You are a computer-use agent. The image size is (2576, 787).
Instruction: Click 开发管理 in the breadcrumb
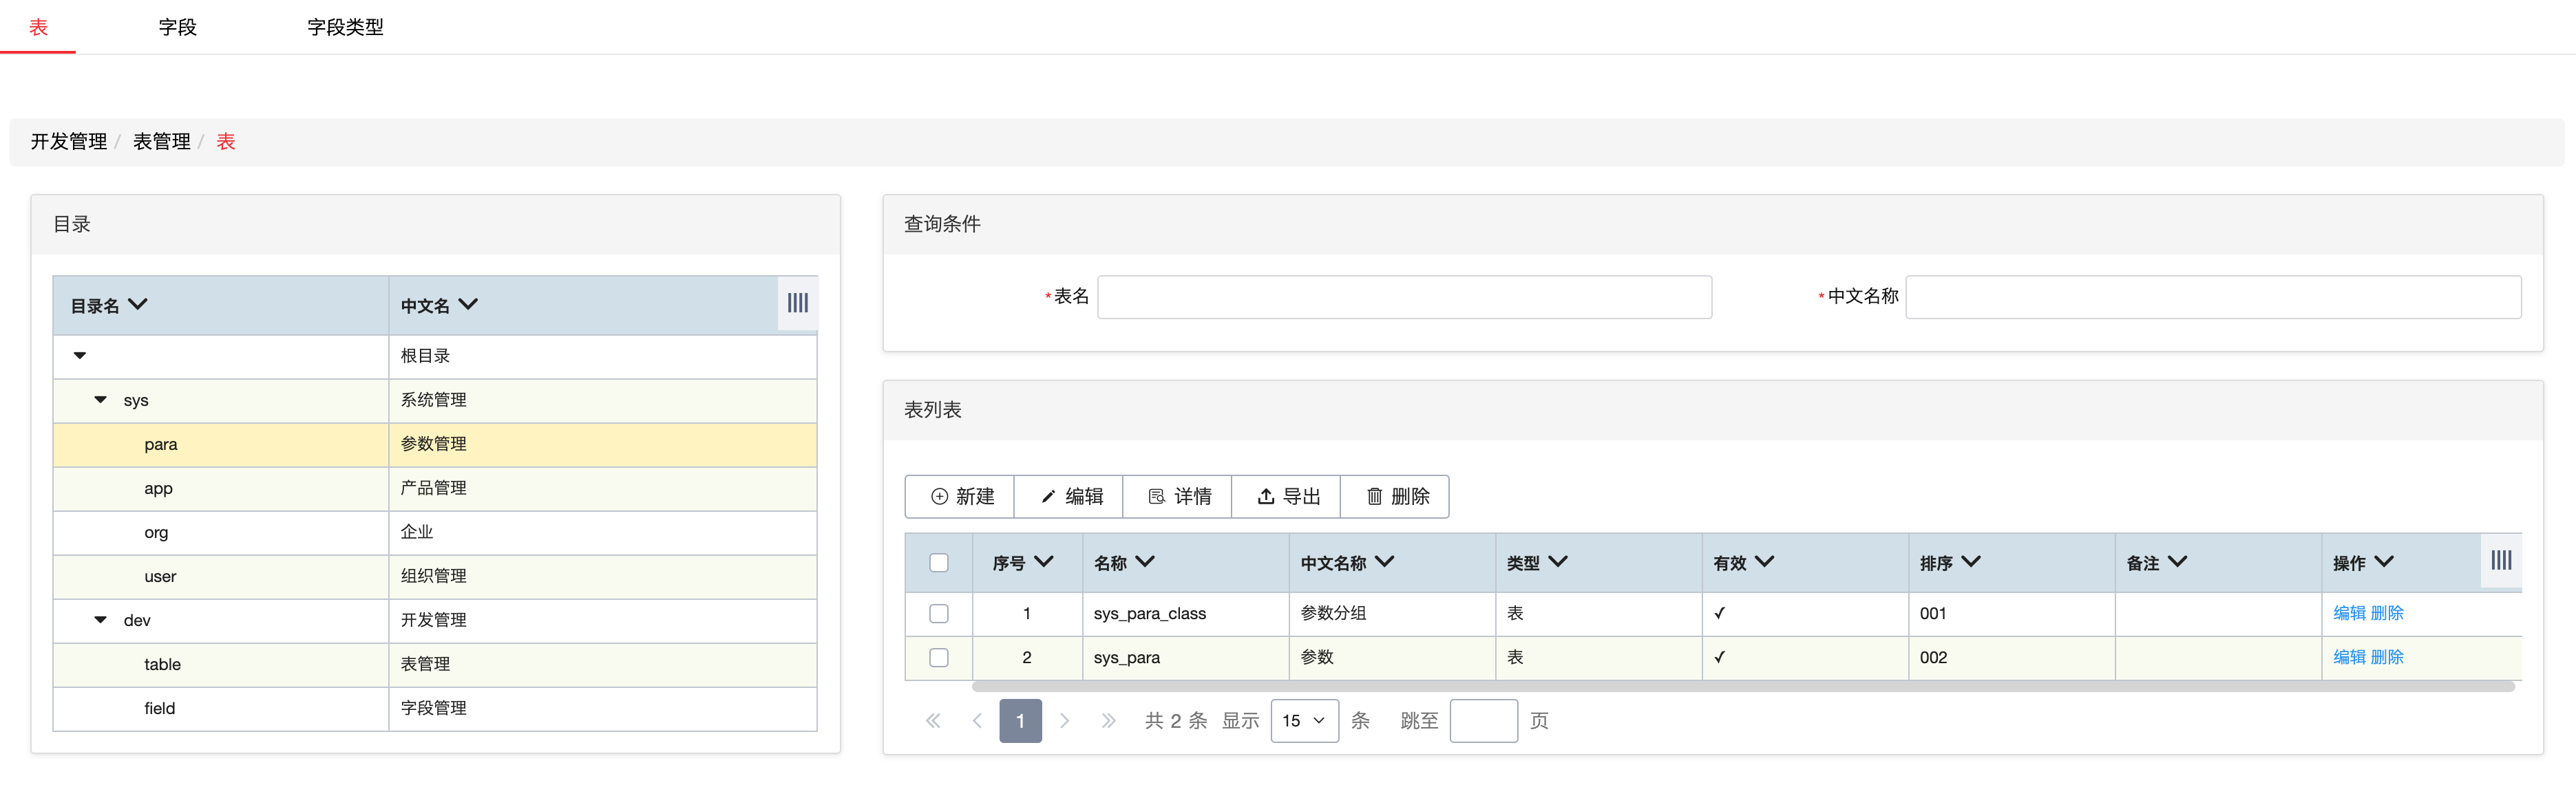point(69,142)
